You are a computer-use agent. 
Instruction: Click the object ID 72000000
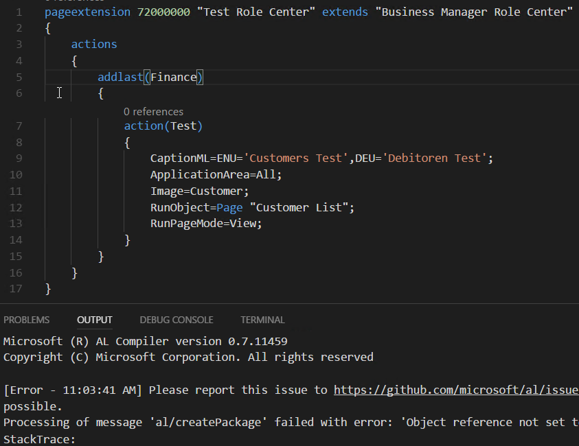pyautogui.click(x=166, y=11)
